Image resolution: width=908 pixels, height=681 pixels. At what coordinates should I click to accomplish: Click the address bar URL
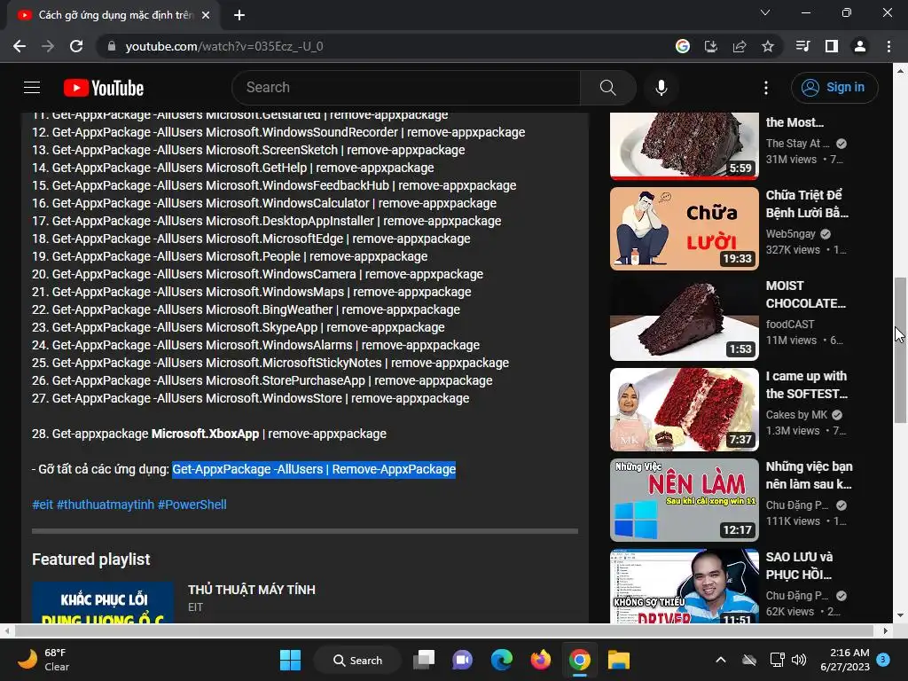pyautogui.click(x=224, y=46)
